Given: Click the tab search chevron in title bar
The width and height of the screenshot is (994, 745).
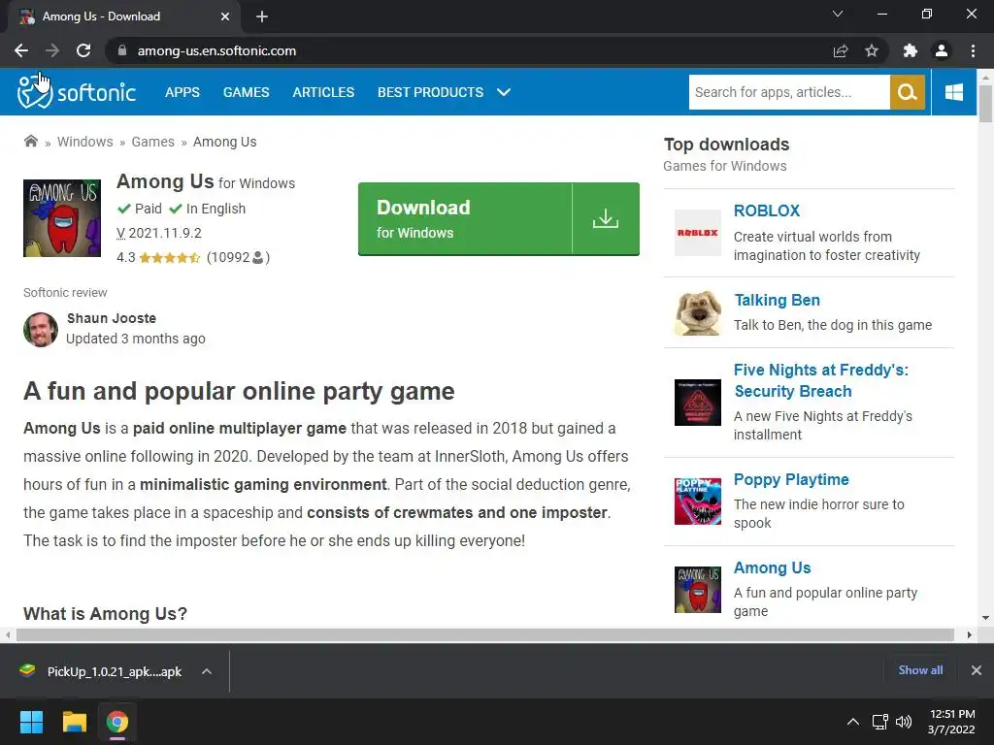Looking at the screenshot, I should 838,14.
